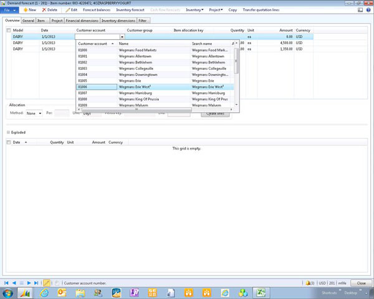Go to previous record arrow
The height and width of the screenshot is (299, 374).
click(14, 283)
